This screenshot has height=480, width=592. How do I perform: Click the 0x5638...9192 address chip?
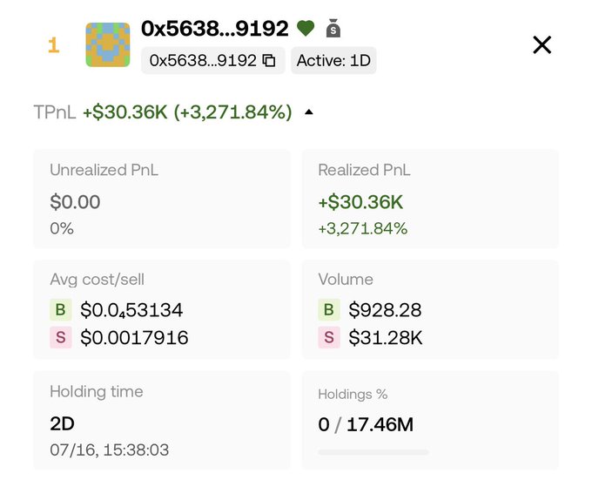(x=213, y=60)
